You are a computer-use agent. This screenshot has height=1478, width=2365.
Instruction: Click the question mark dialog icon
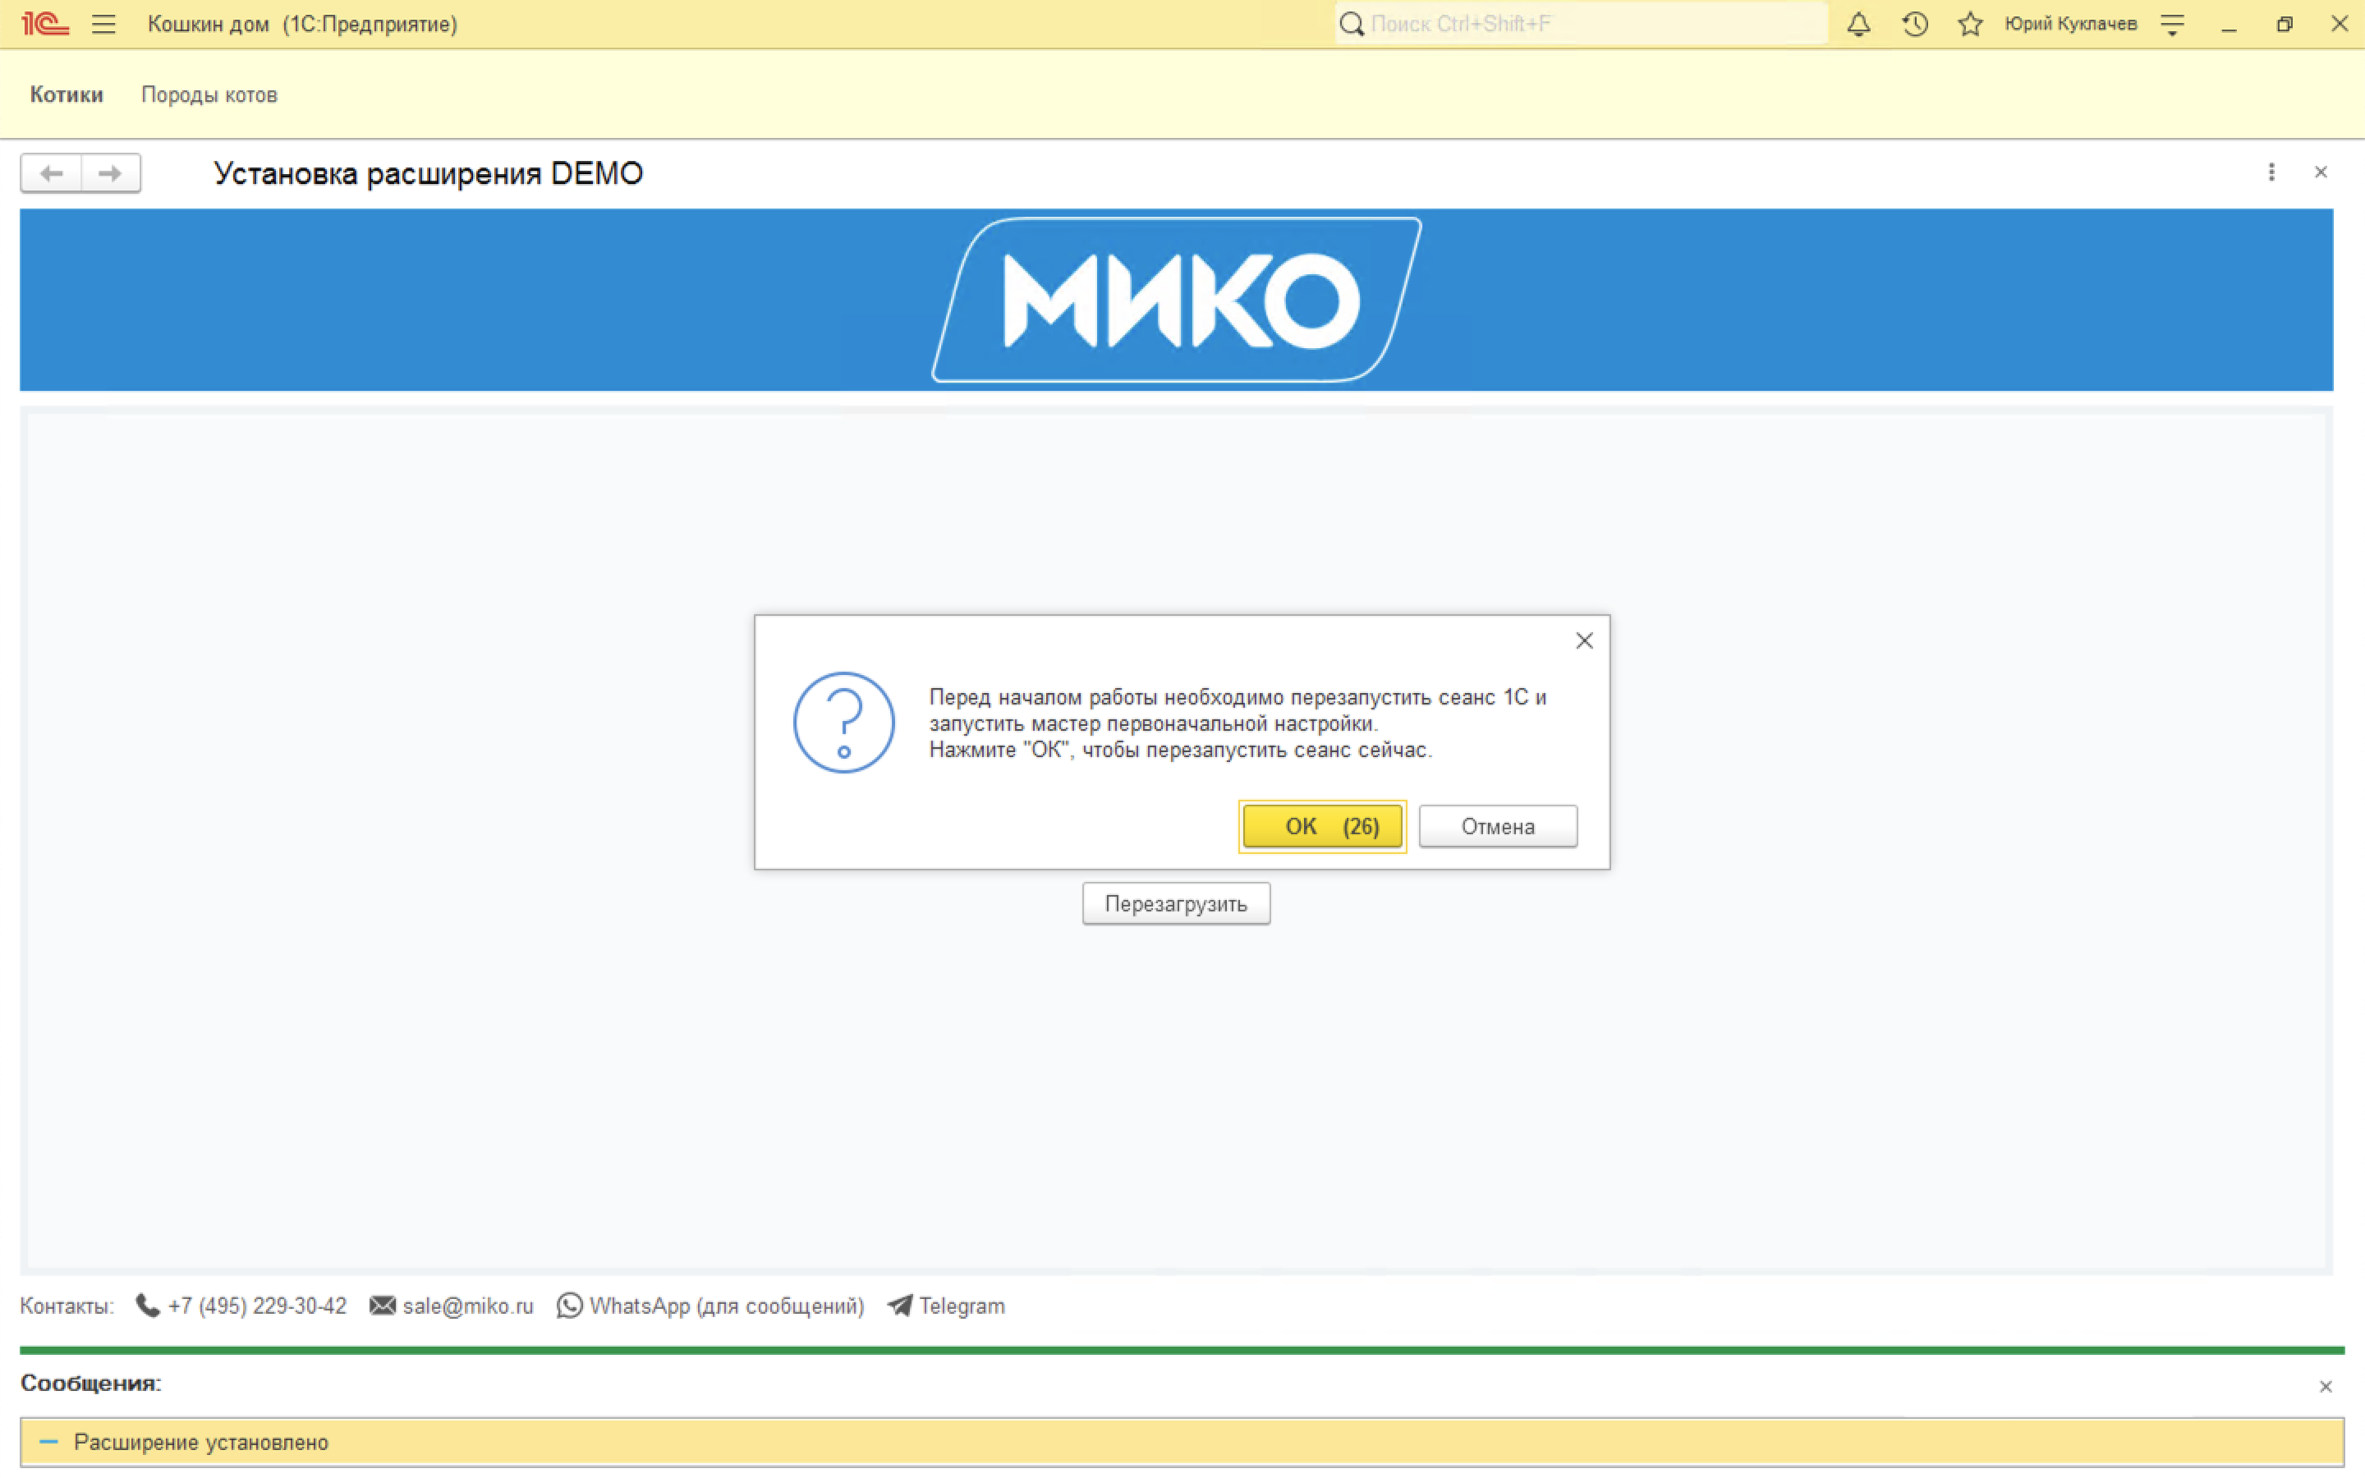click(843, 723)
